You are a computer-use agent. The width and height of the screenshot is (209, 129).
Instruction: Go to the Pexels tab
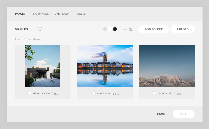tap(81, 14)
